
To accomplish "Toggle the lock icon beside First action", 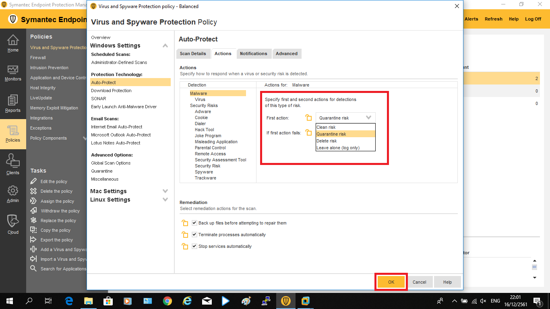I will click(309, 118).
